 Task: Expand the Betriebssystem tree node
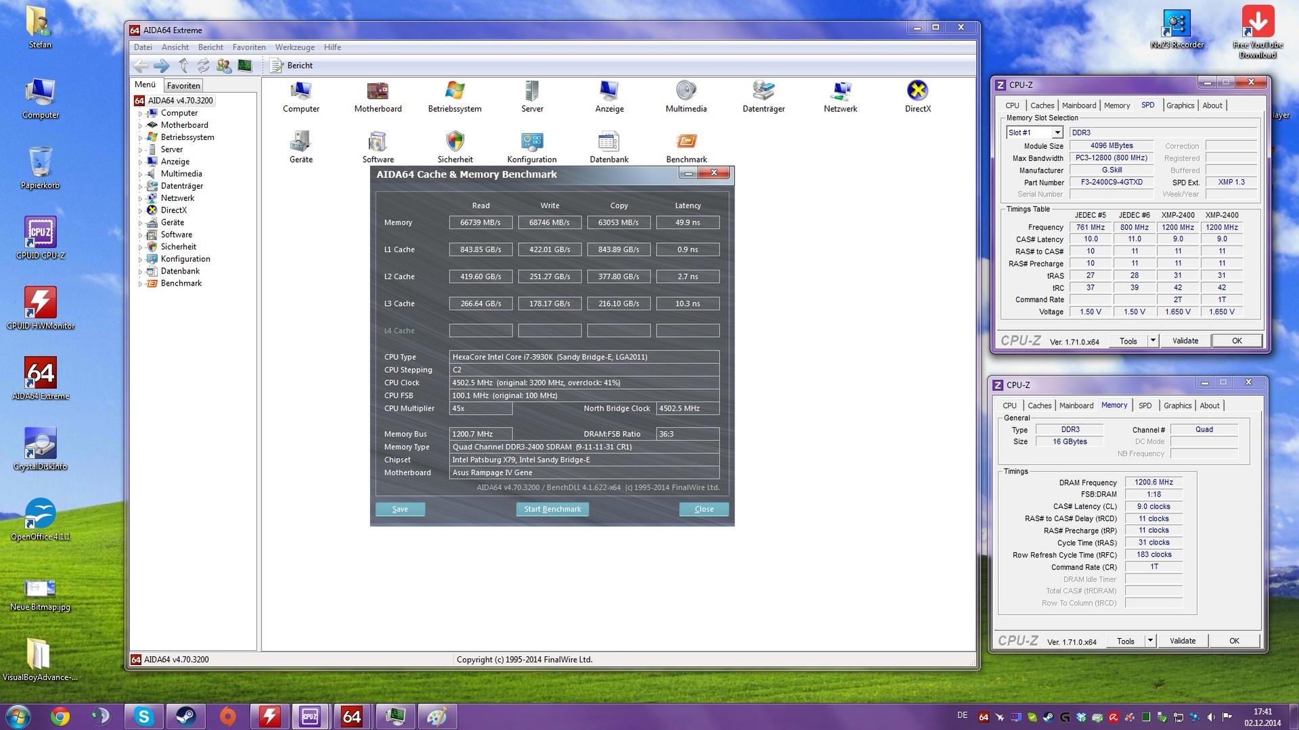(x=140, y=137)
